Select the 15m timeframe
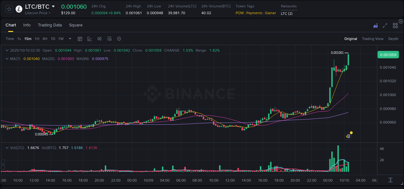 (x=28, y=38)
